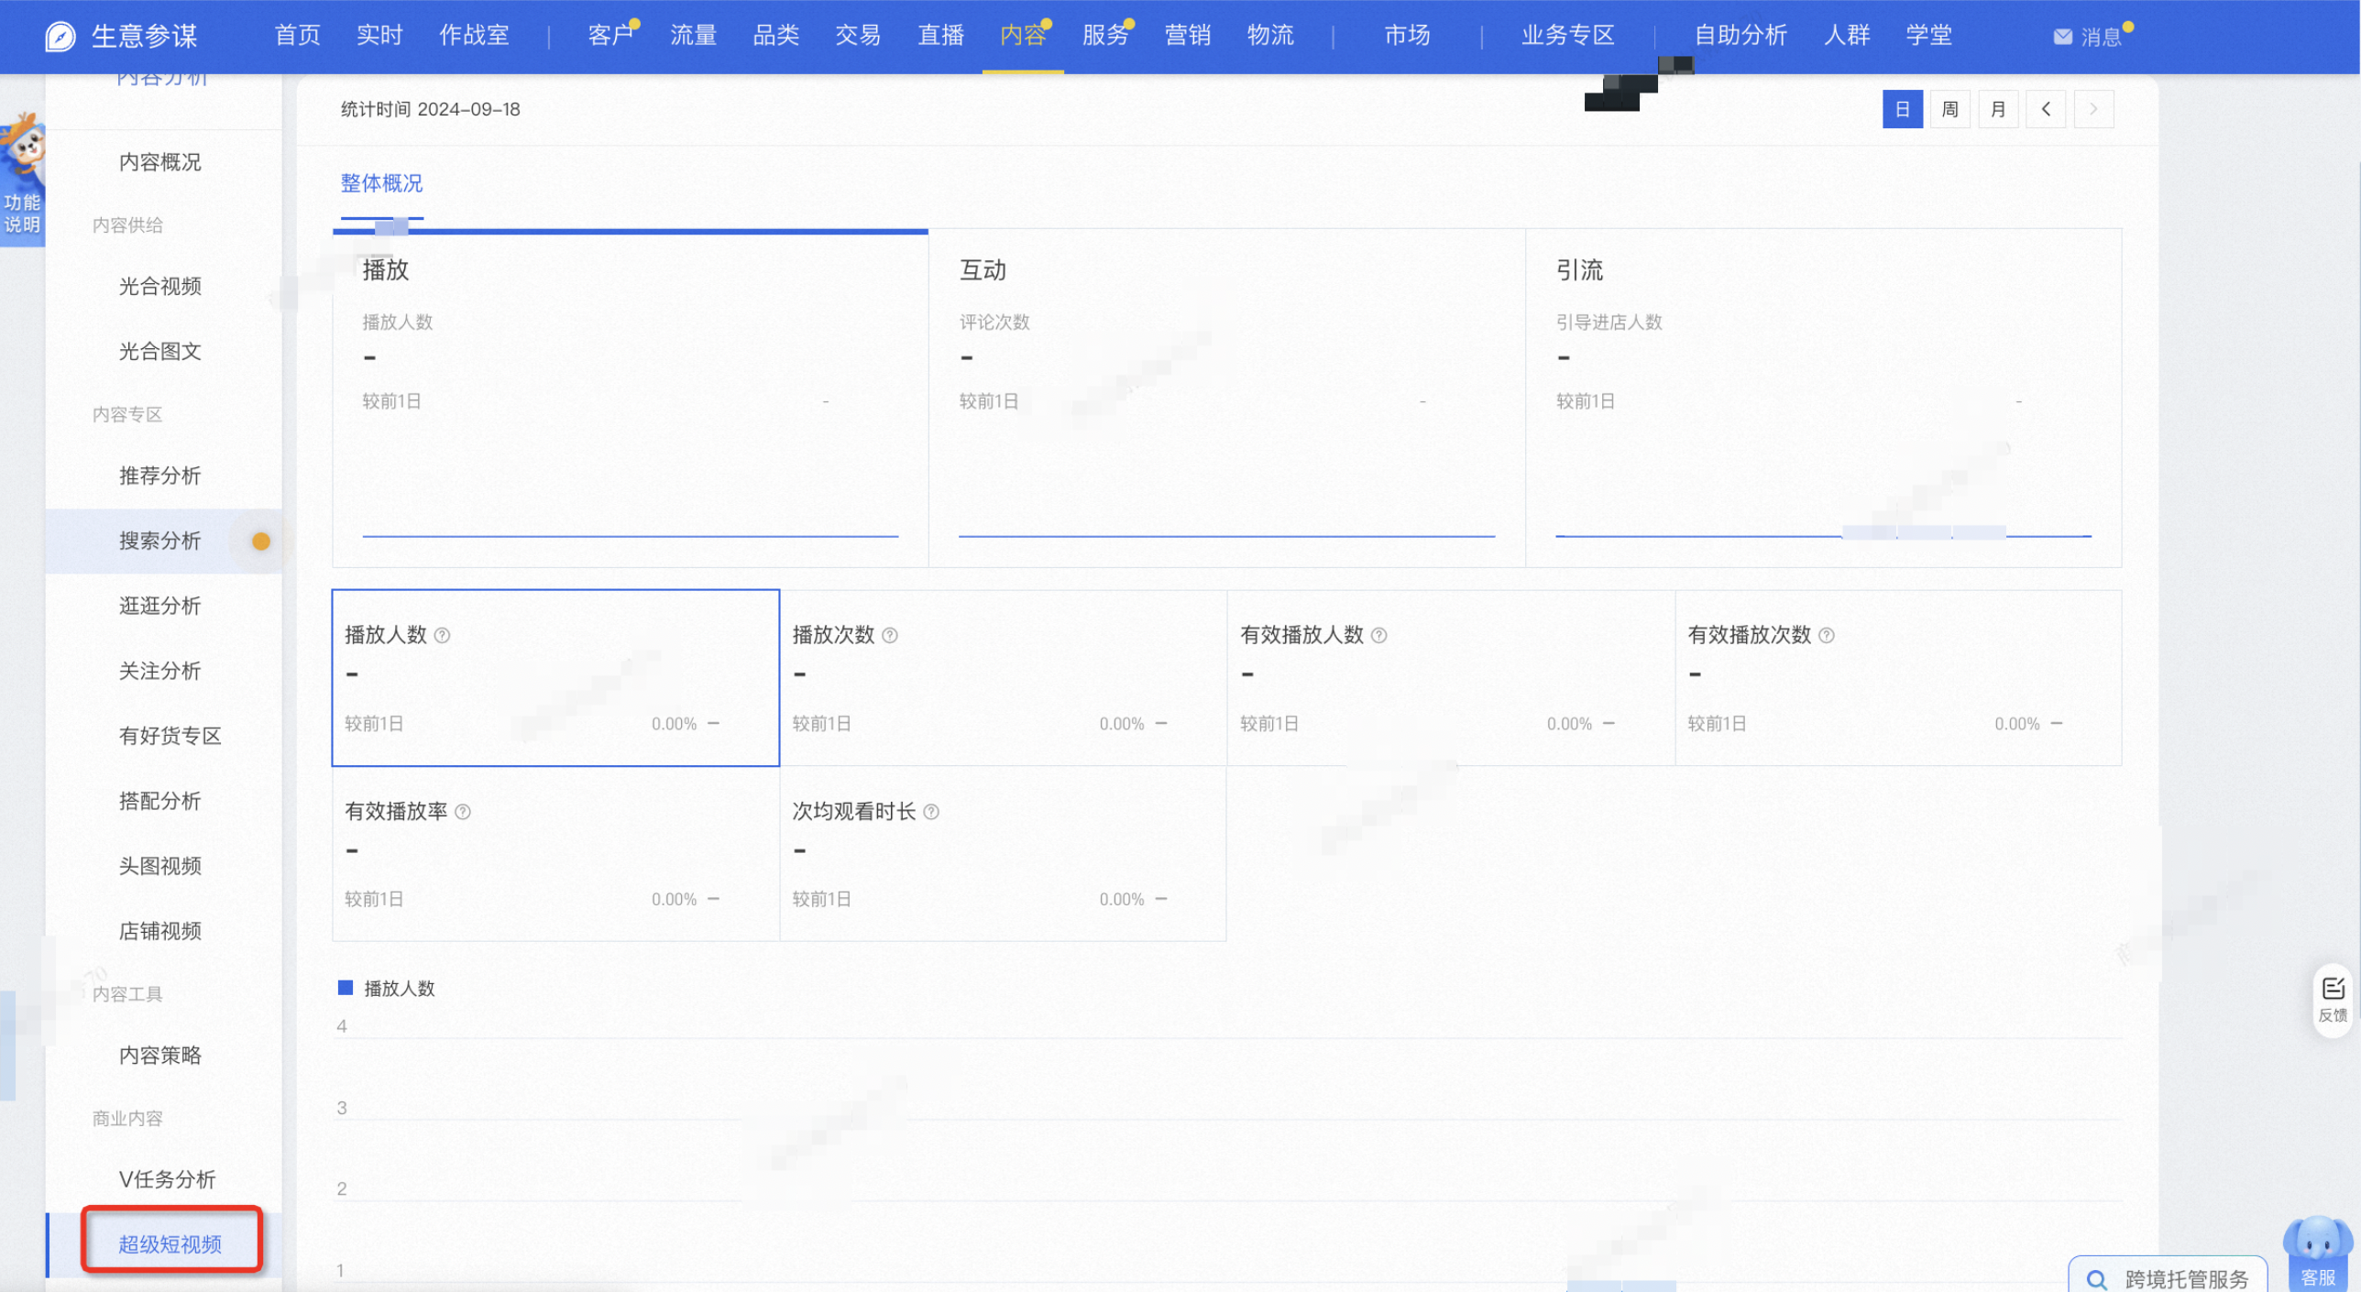Open the 内容 top menu

[1023, 35]
